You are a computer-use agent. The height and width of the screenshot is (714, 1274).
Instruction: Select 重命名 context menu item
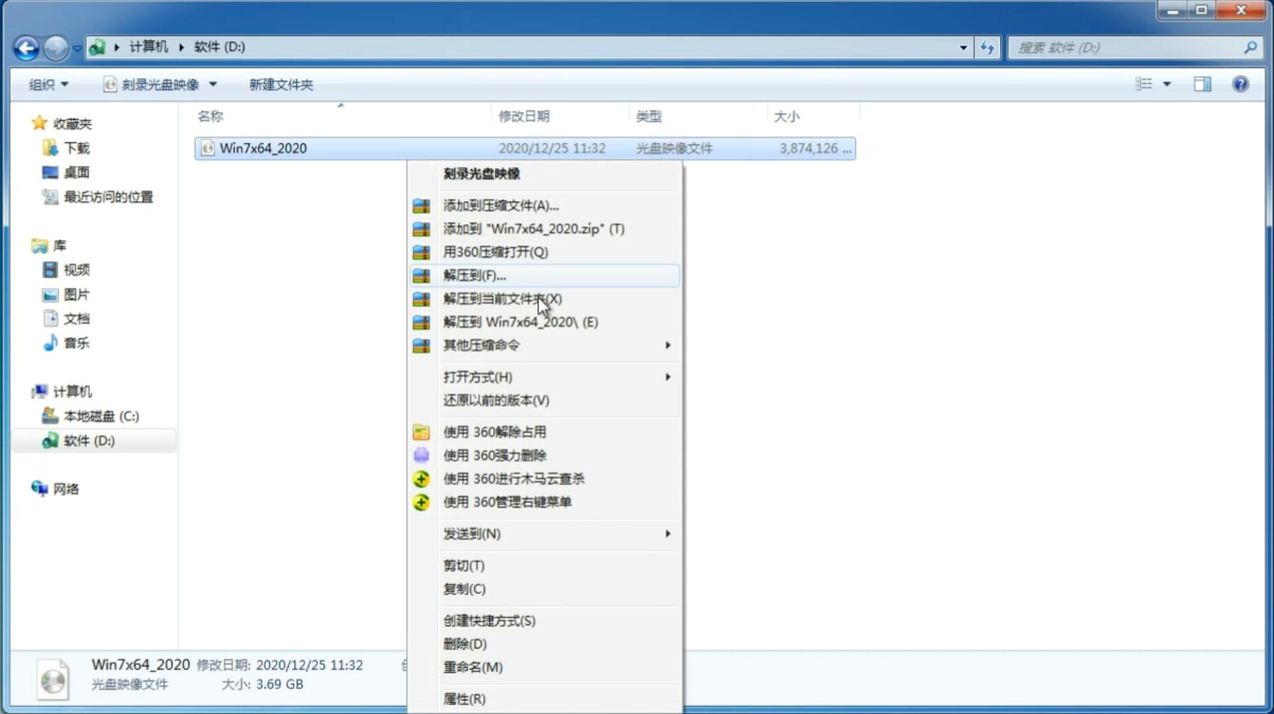click(x=473, y=667)
